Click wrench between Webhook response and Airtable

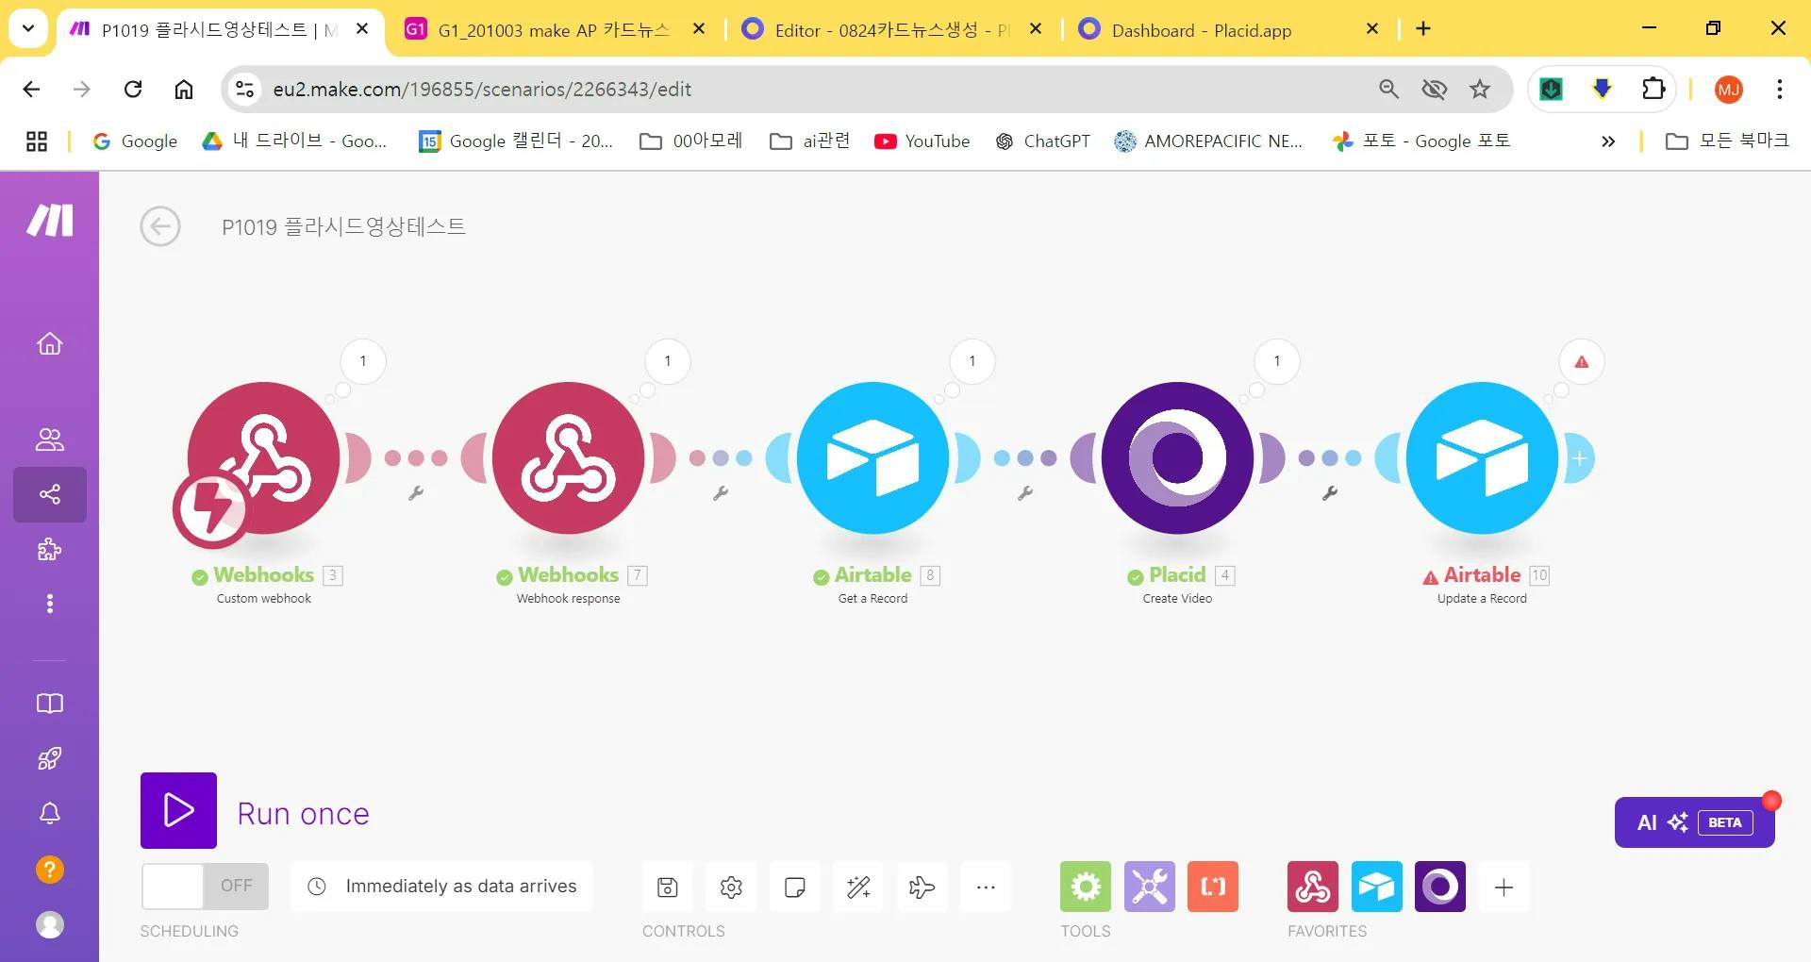(x=721, y=493)
